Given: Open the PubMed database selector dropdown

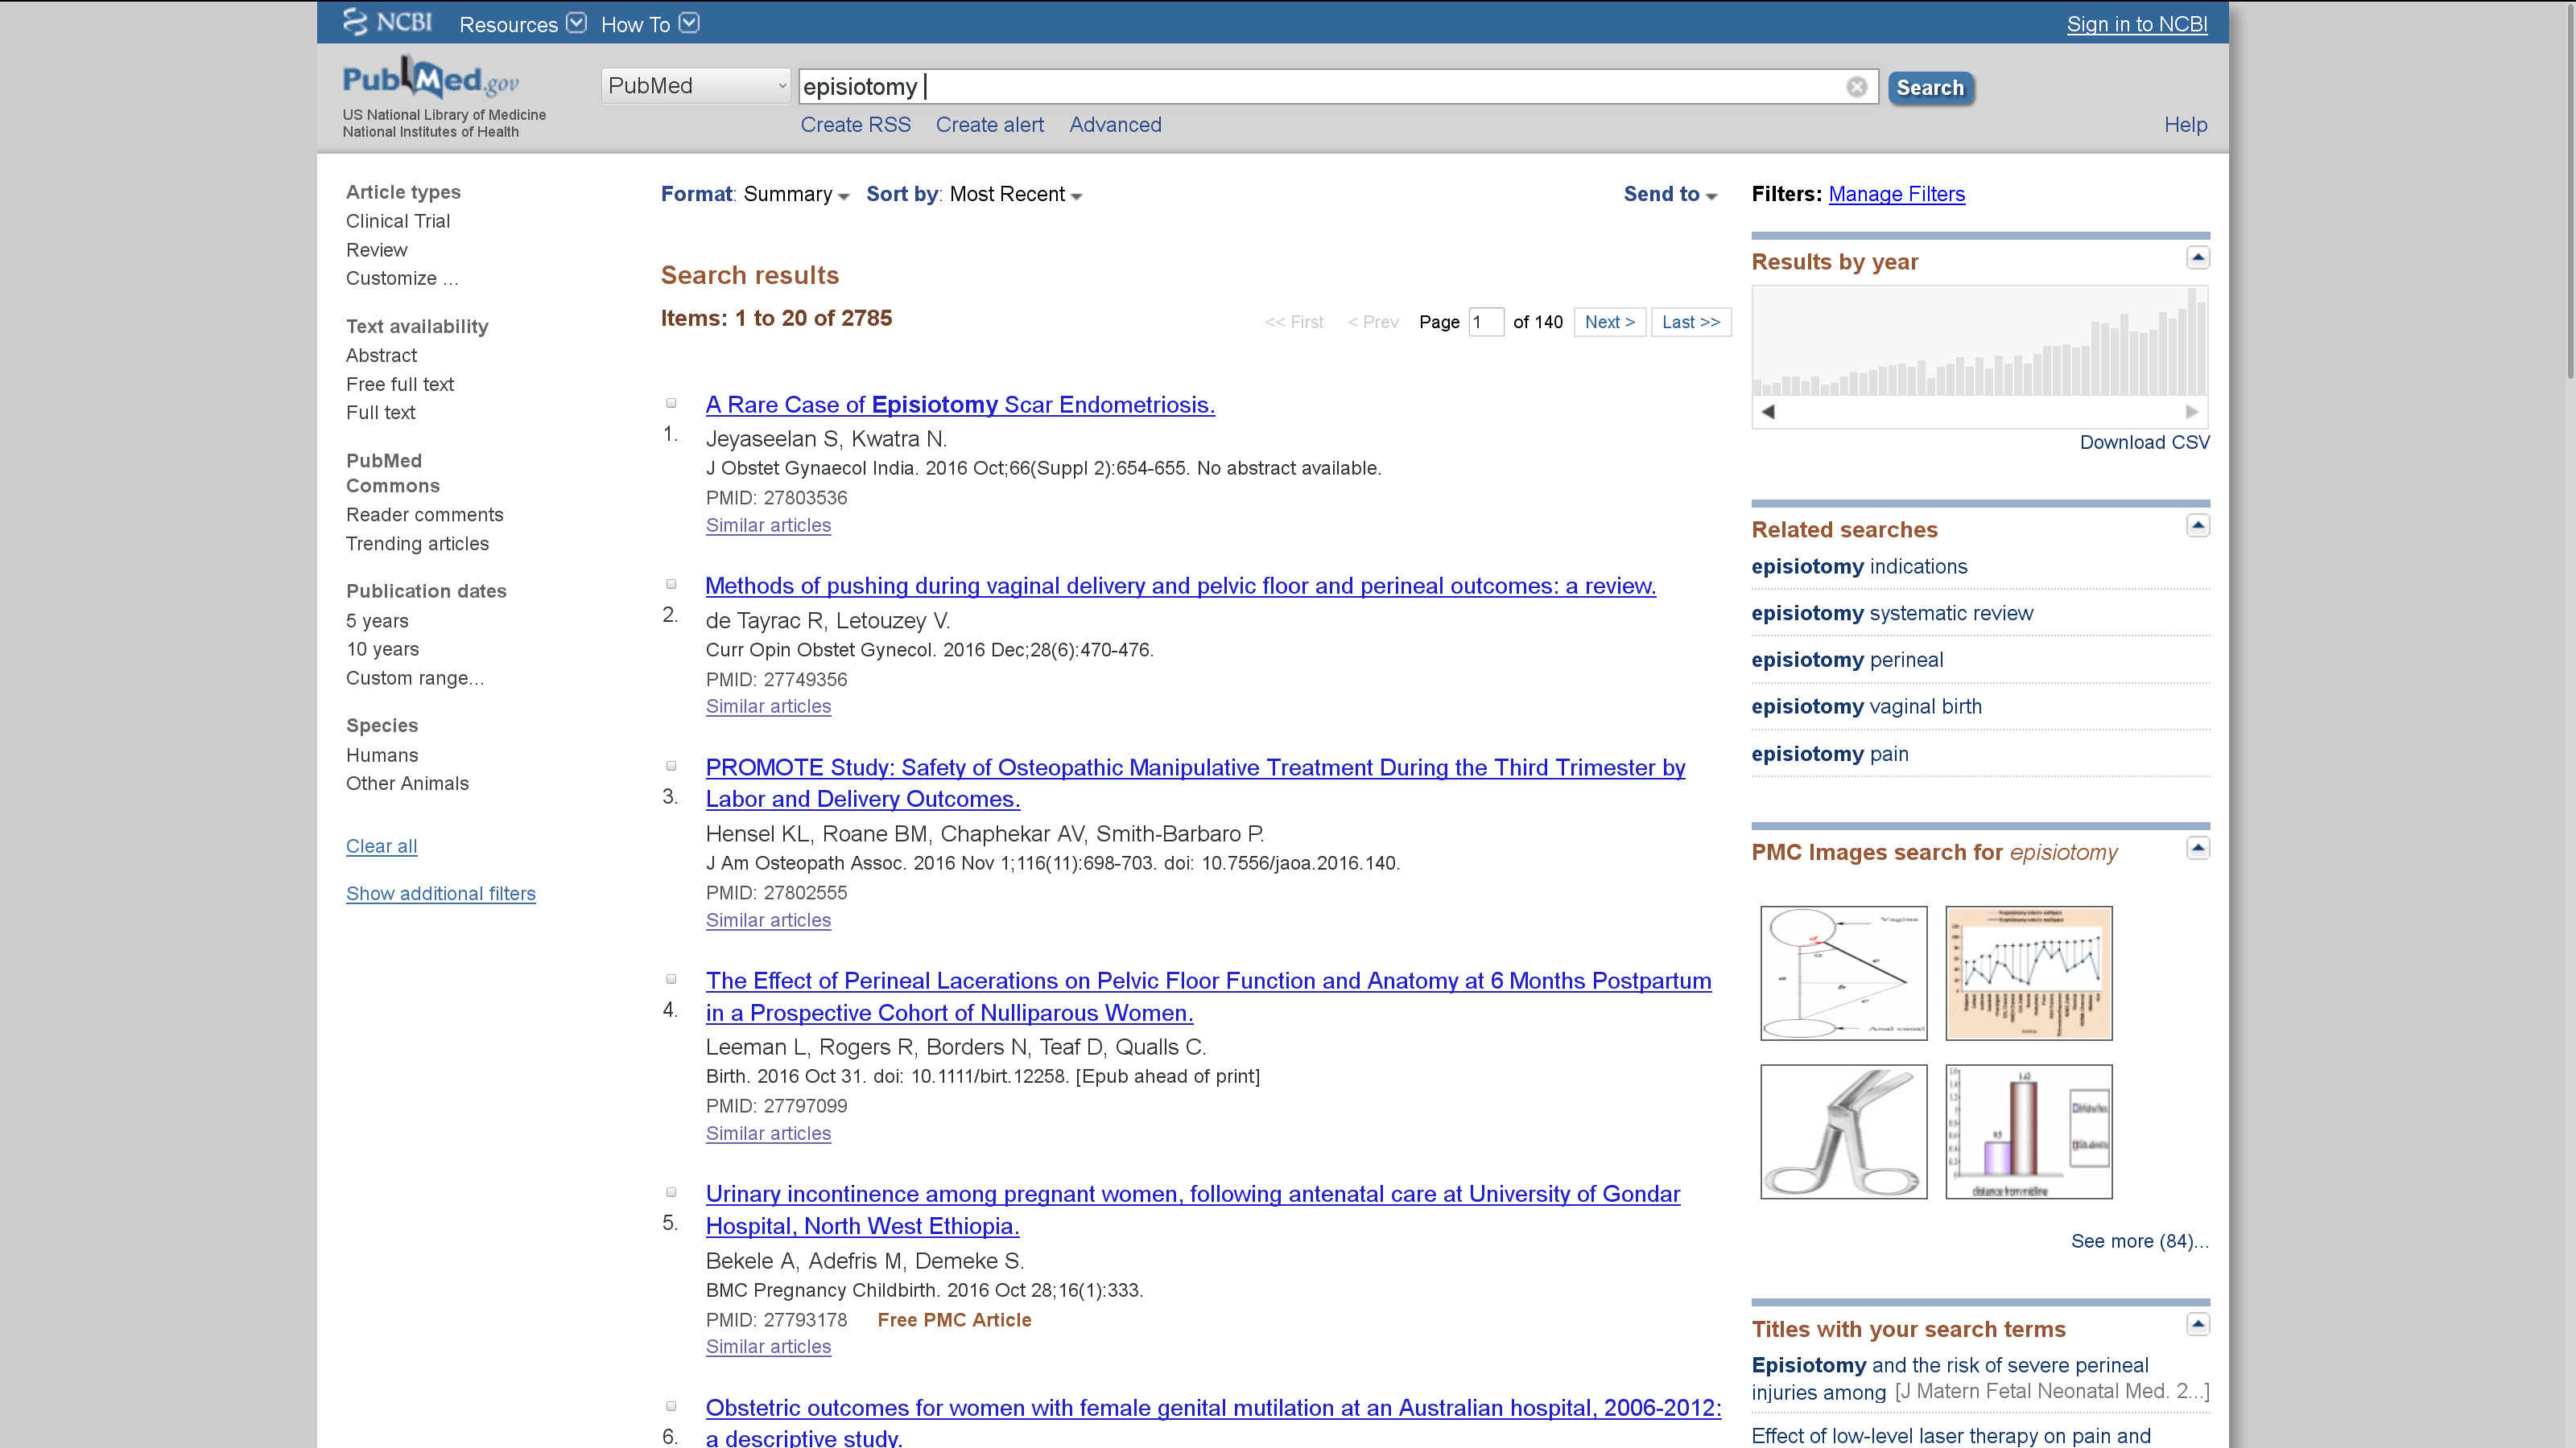Looking at the screenshot, I should [x=696, y=86].
